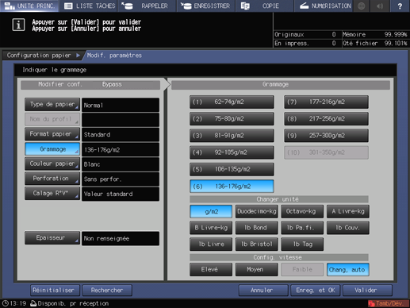
Task: Select weight (2) 75-80g/m2
Action: 232,119
